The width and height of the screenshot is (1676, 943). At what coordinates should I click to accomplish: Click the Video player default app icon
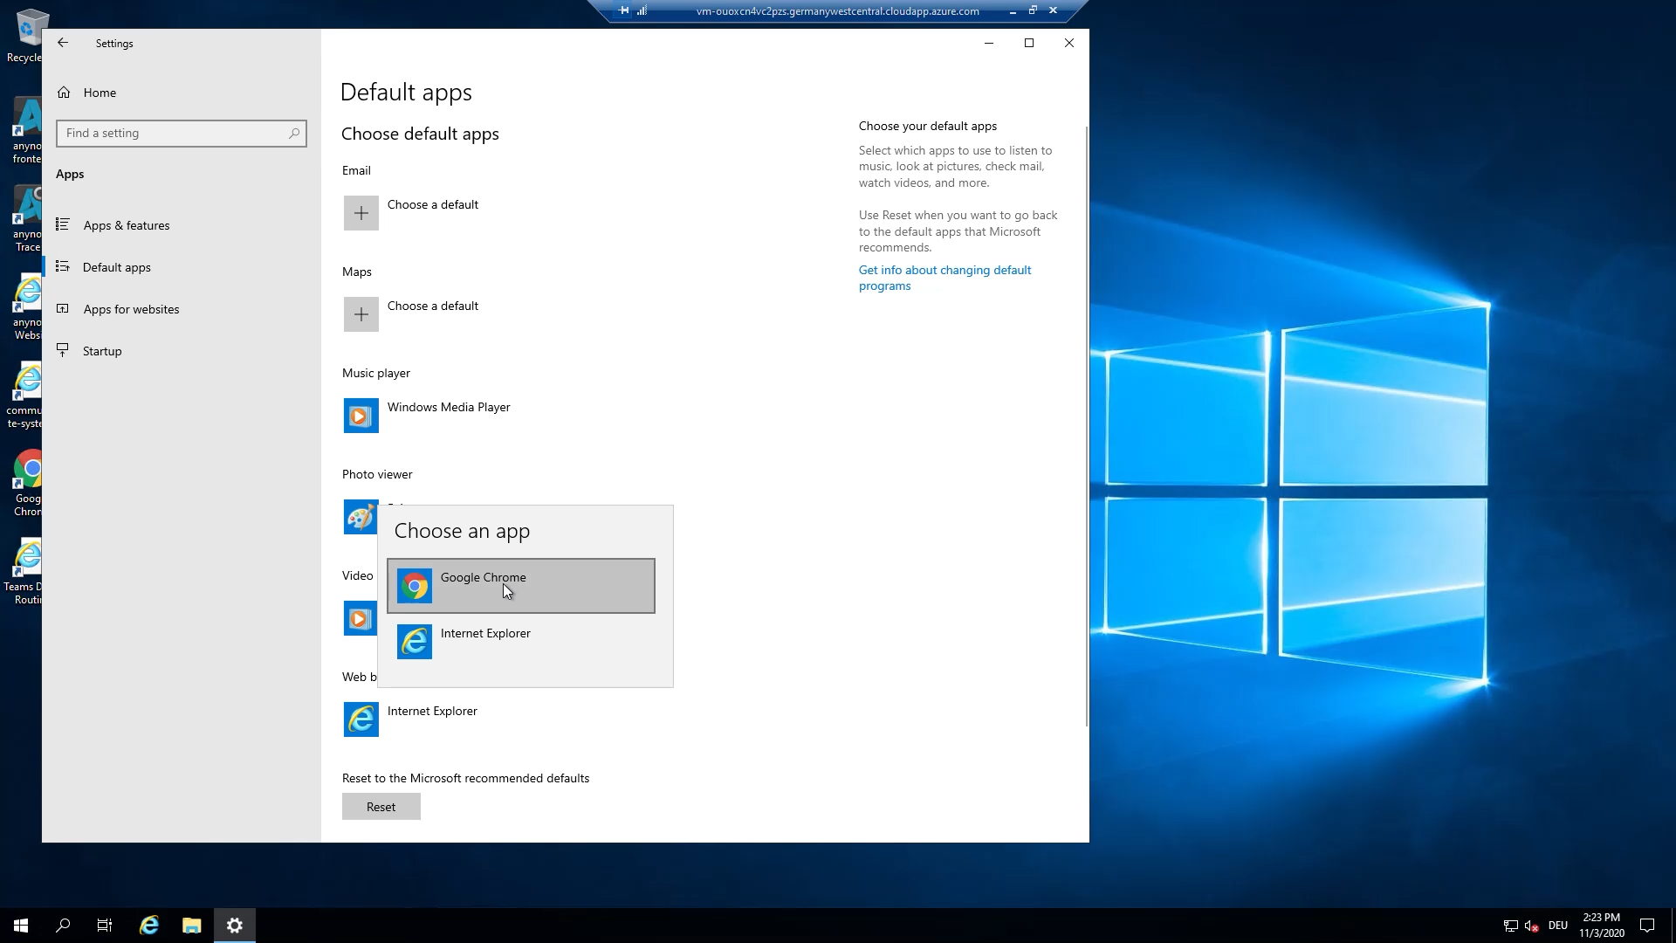click(x=360, y=618)
